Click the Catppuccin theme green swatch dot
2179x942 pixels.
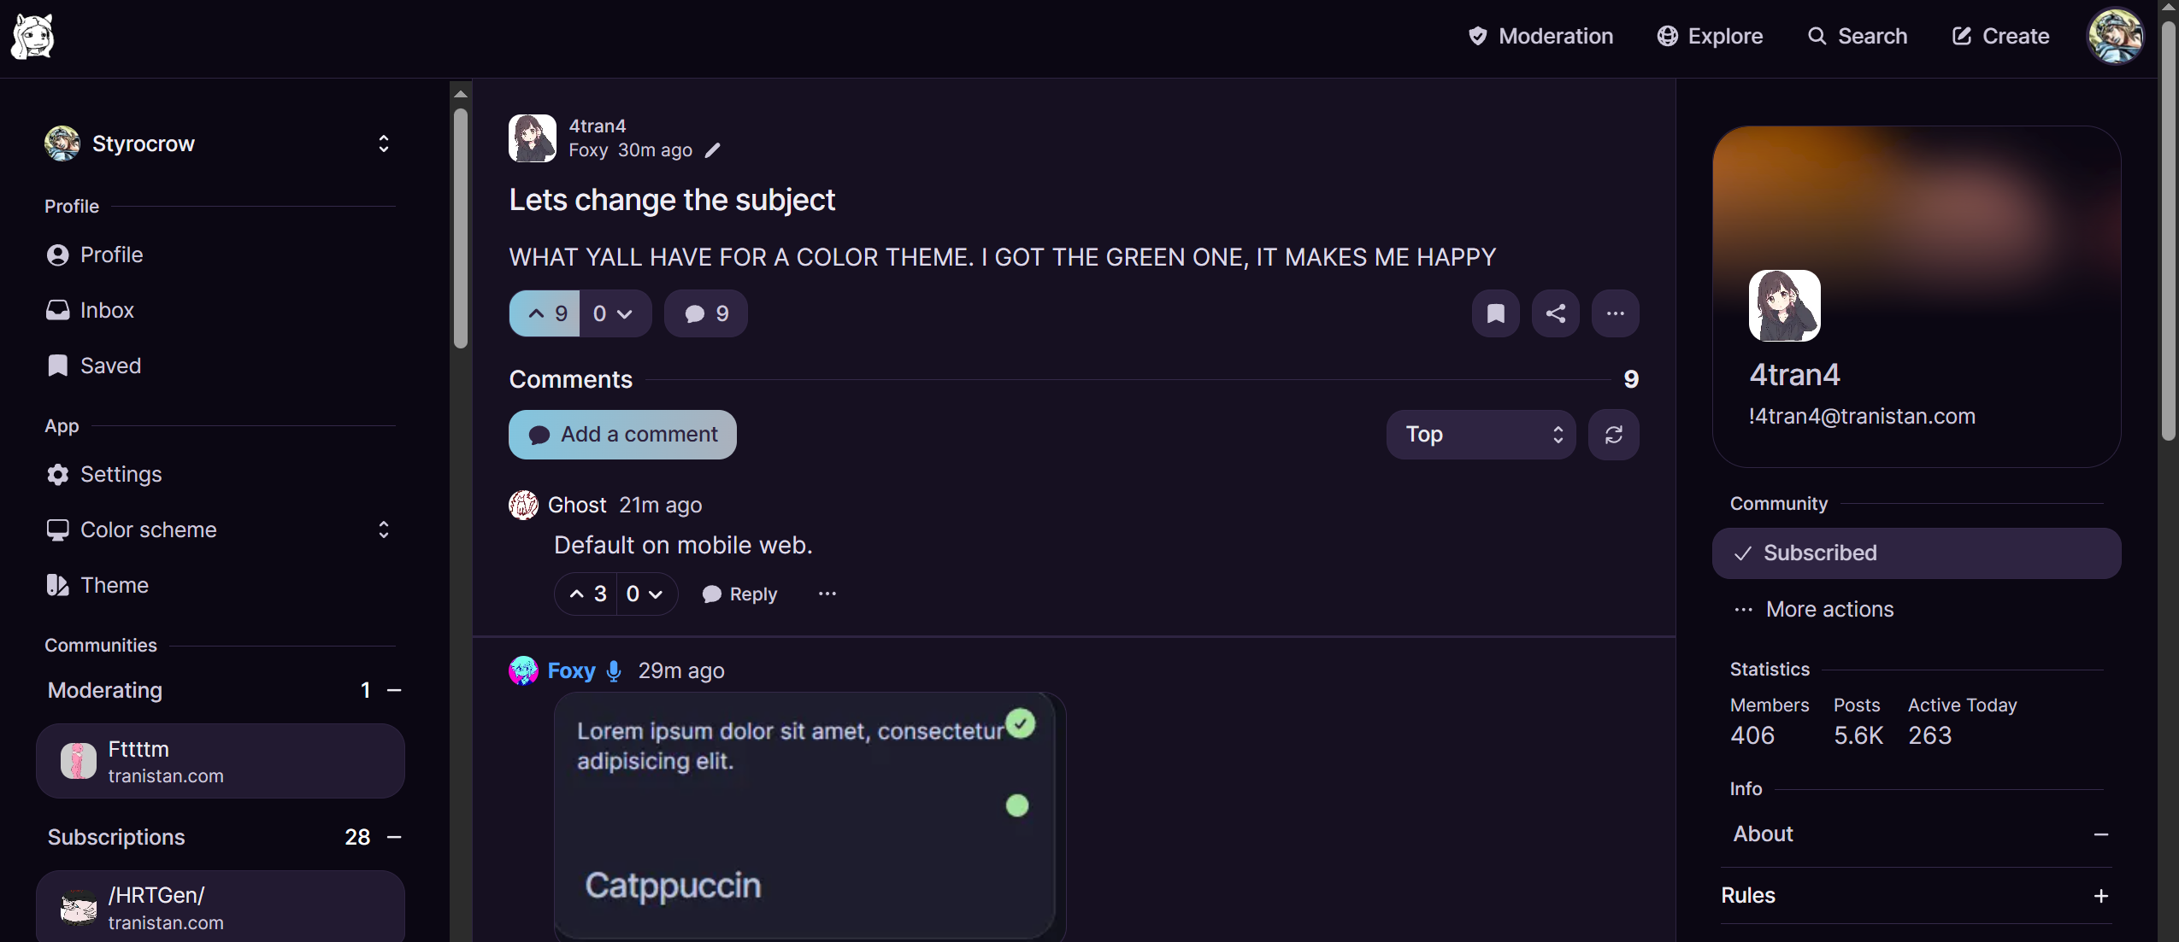click(x=1016, y=805)
